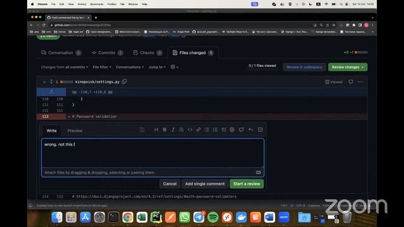Screen dimensions: 404x227
Task: Insert a quote block in comment
Action: pyautogui.click(x=181, y=130)
